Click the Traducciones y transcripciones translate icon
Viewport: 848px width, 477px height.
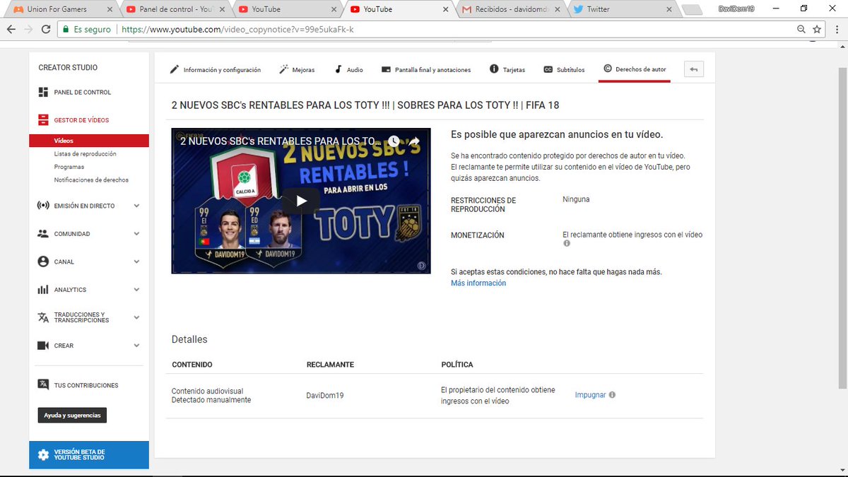[x=43, y=317]
